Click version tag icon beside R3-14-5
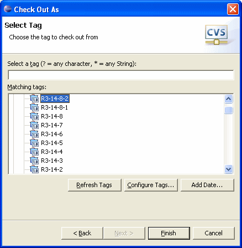 tap(34, 143)
